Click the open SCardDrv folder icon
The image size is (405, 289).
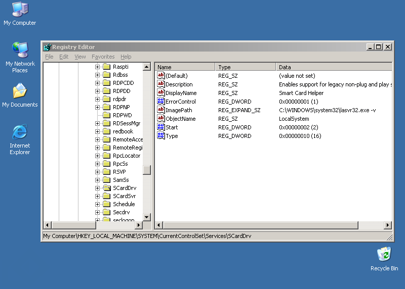click(x=107, y=188)
